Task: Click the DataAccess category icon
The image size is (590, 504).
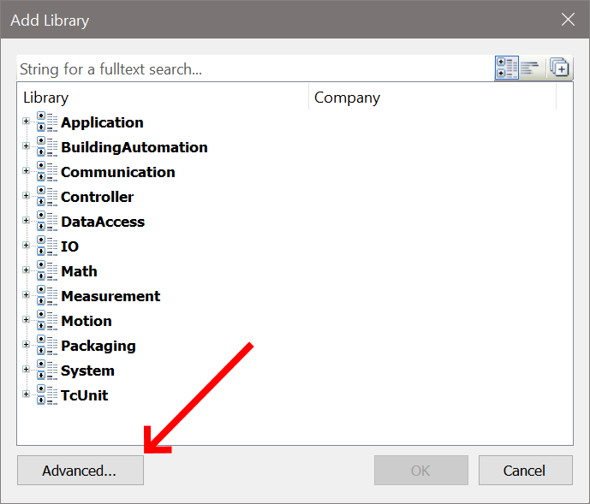Action: [x=47, y=222]
